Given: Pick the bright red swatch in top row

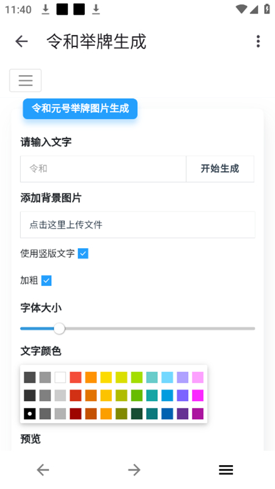Looking at the screenshot, I should (75, 377).
